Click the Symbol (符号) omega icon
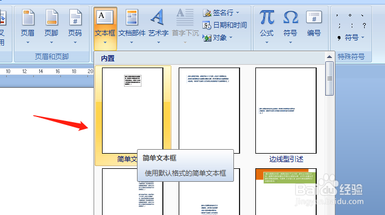Viewport: 385px width, 215px height. coord(291,17)
